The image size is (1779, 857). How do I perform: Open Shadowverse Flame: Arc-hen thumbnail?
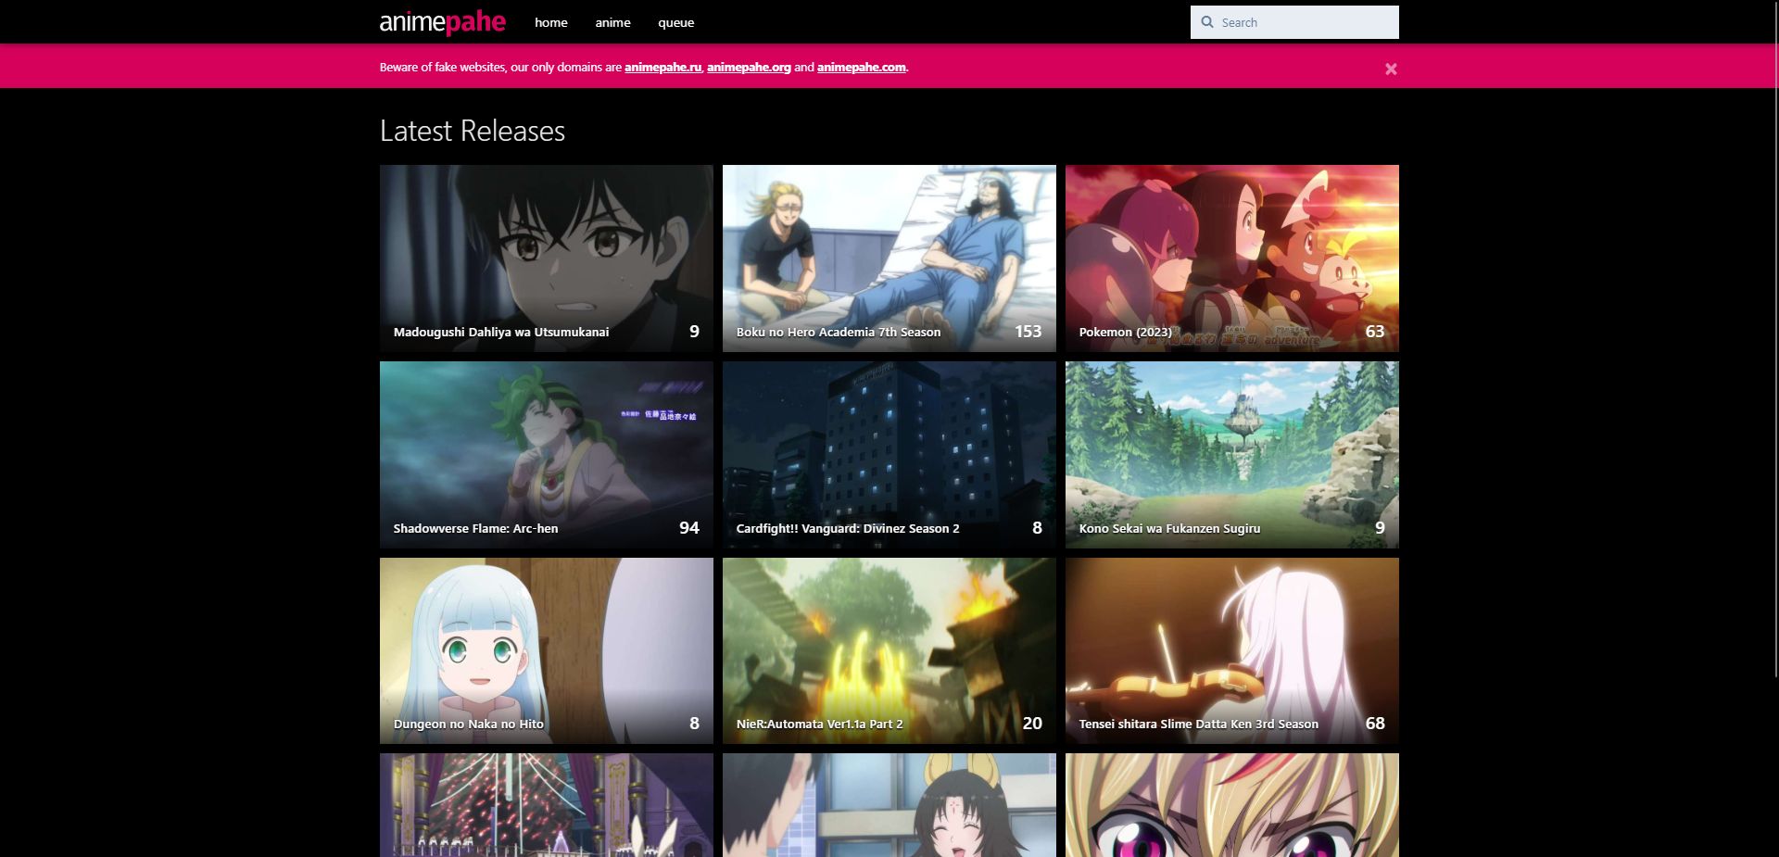point(547,455)
